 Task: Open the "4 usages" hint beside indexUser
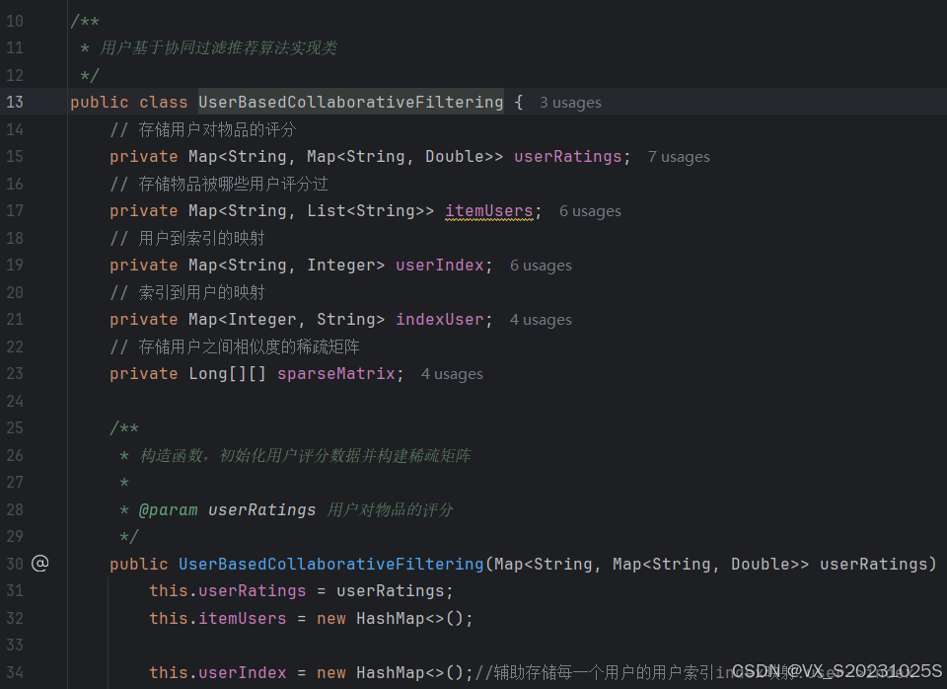click(541, 321)
